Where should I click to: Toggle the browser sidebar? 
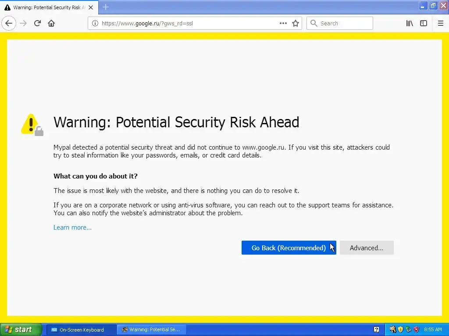(x=424, y=23)
